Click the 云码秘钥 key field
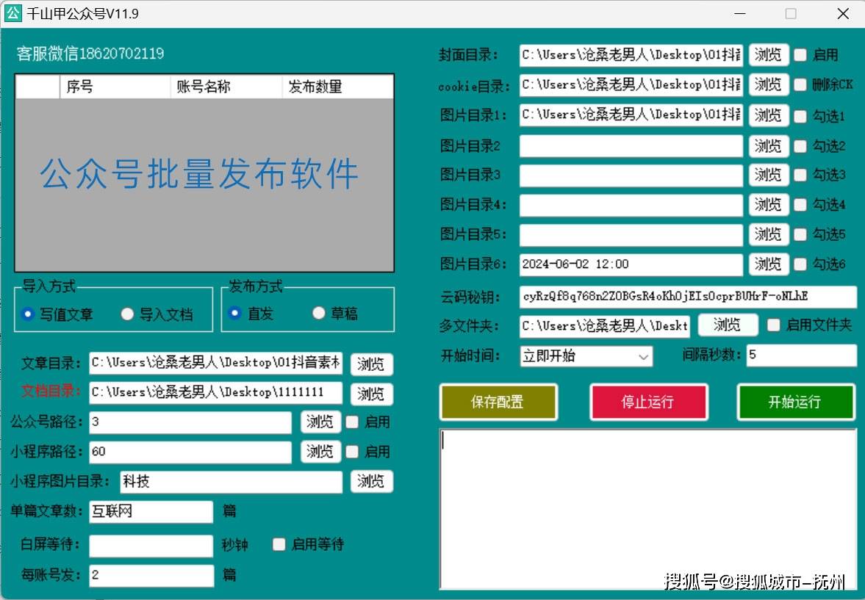This screenshot has width=865, height=600. click(688, 297)
